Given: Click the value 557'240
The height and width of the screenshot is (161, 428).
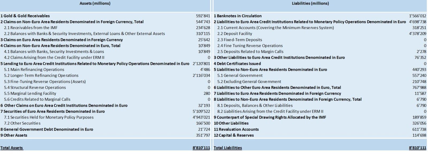Looking at the screenshot, I should [419, 76].
